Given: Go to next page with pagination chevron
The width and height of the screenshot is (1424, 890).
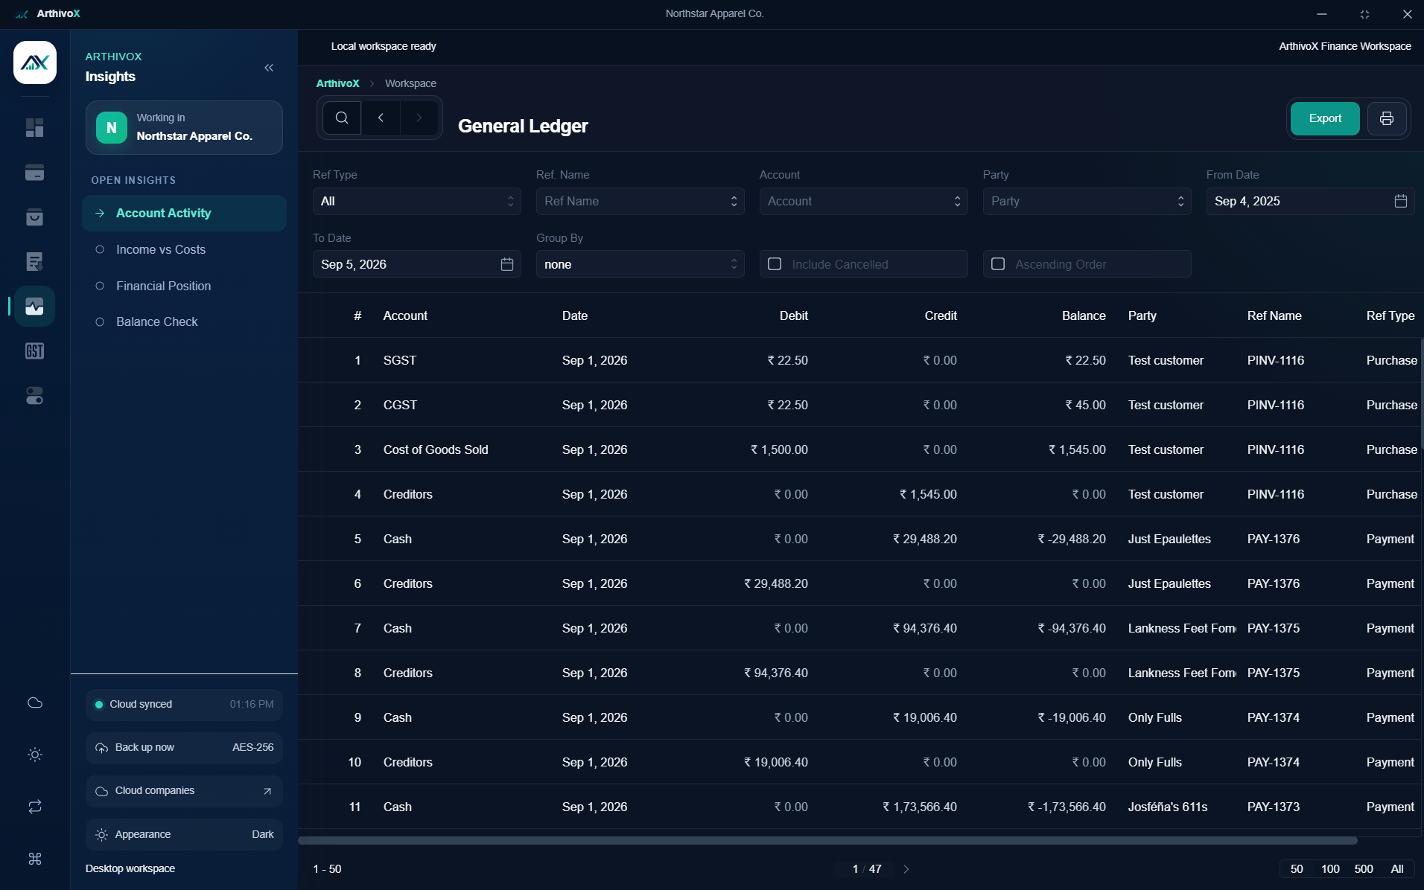Looking at the screenshot, I should click(906, 868).
